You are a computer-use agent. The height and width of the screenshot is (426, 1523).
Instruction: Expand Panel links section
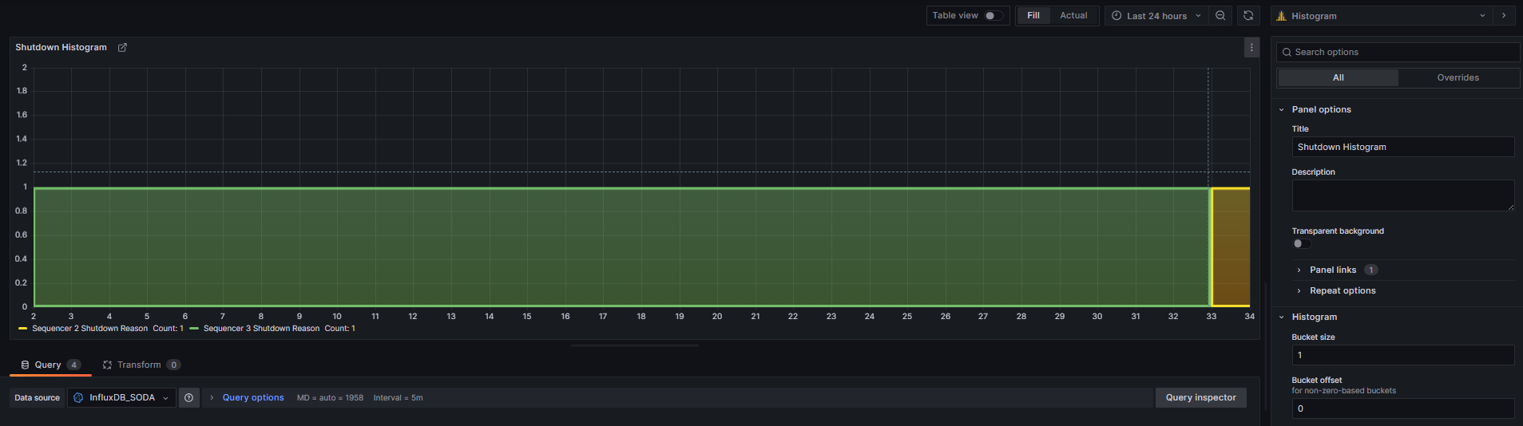click(1332, 270)
